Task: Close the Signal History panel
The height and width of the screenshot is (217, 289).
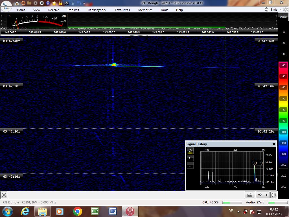Action: point(274,144)
